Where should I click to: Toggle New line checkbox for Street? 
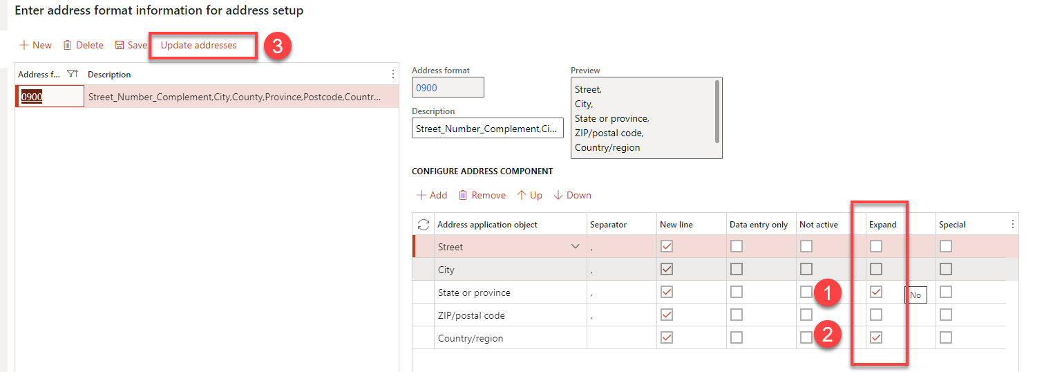tap(667, 247)
